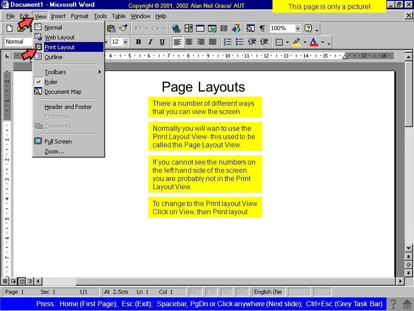Screen dimensions: 414x311
Task: Click the Redo arrow icon
Action: point(156,29)
